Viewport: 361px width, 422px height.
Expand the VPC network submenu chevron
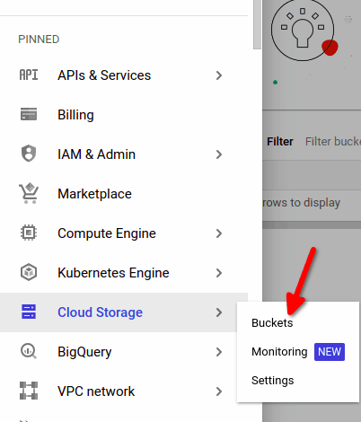click(x=219, y=391)
